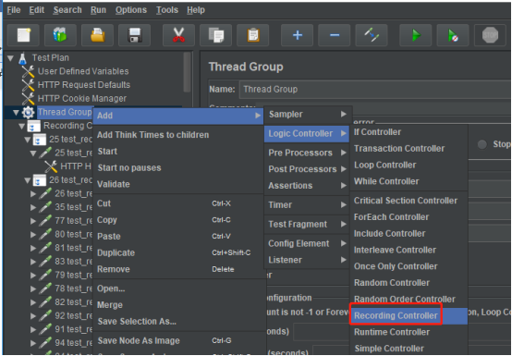512x356 pixels.
Task: Open the Options menu
Action: pos(131,10)
